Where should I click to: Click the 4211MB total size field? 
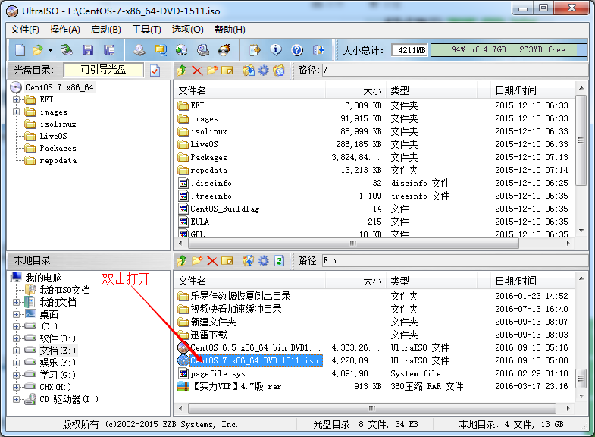click(409, 50)
